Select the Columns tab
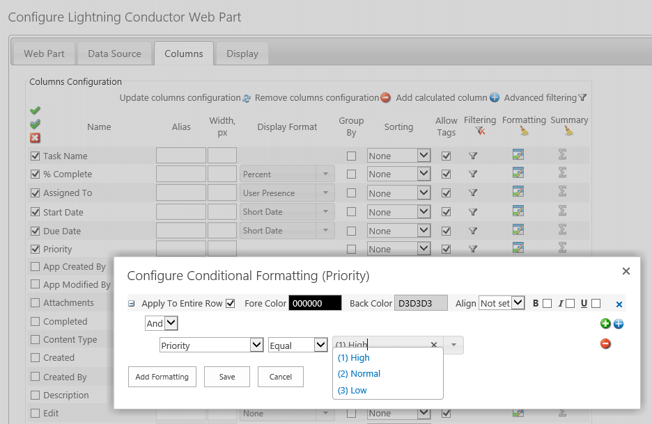Screen dimensions: 652x424 coord(184,54)
